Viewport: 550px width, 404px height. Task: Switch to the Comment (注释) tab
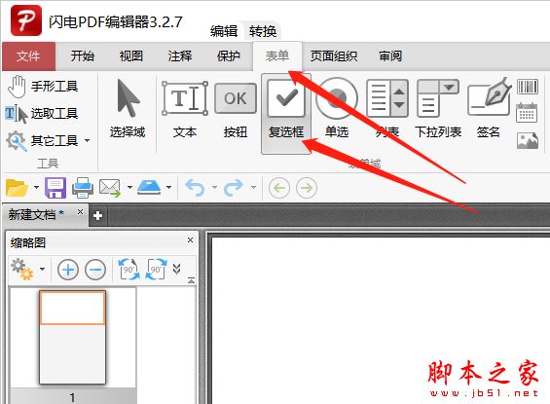point(180,56)
